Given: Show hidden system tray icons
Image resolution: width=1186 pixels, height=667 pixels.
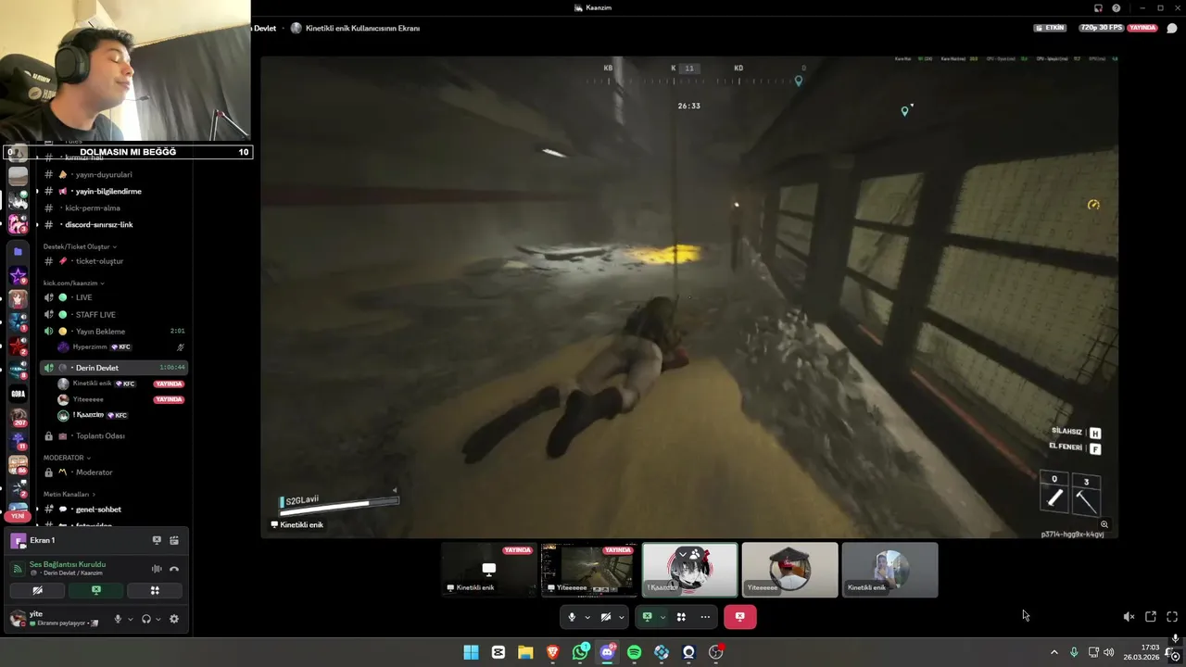Looking at the screenshot, I should 1054,652.
